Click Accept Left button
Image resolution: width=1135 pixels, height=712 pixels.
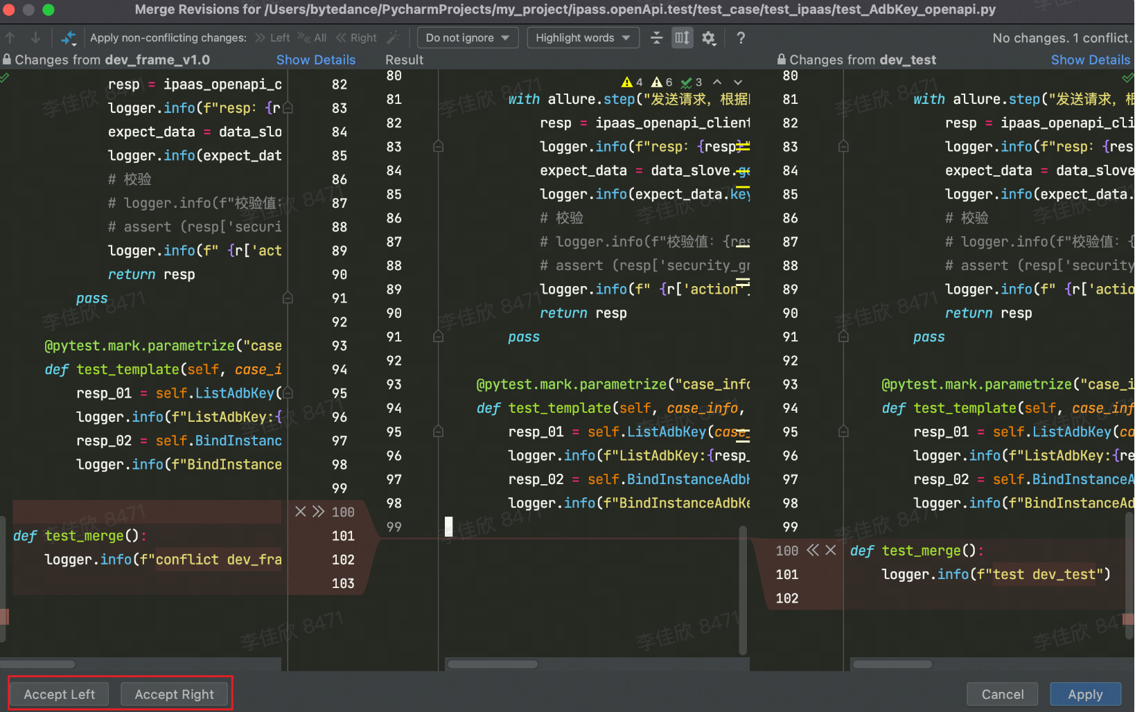click(x=60, y=694)
